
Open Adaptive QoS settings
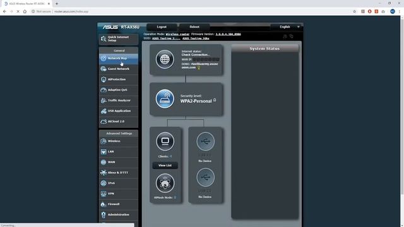coord(119,90)
